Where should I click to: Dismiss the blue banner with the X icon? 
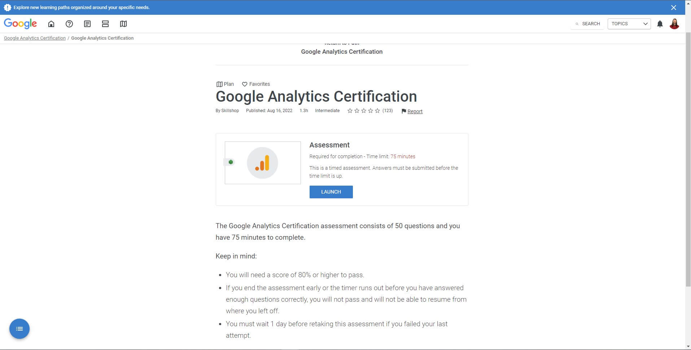pyautogui.click(x=673, y=7)
